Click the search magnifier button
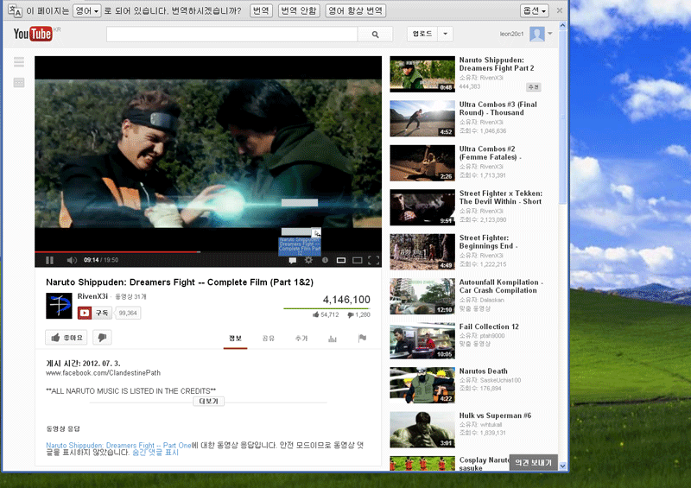This screenshot has height=488, width=691. click(375, 35)
